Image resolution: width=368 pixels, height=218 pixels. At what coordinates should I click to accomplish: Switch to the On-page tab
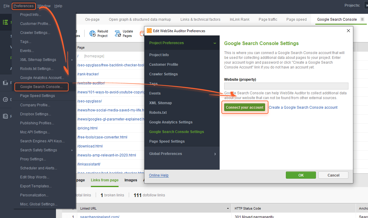[x=92, y=20]
